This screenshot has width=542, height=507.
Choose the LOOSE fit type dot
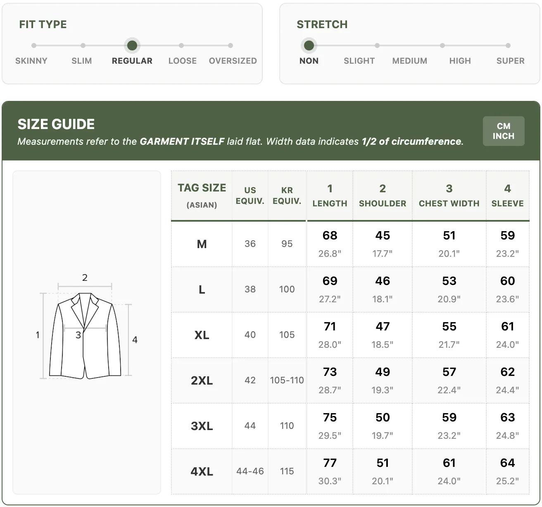click(x=181, y=45)
